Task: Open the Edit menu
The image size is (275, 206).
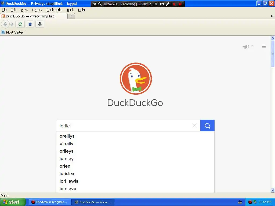Action: 13,10
